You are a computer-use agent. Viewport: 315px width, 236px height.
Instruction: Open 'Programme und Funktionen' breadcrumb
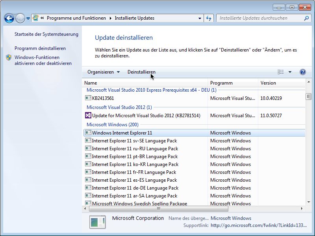[76, 18]
